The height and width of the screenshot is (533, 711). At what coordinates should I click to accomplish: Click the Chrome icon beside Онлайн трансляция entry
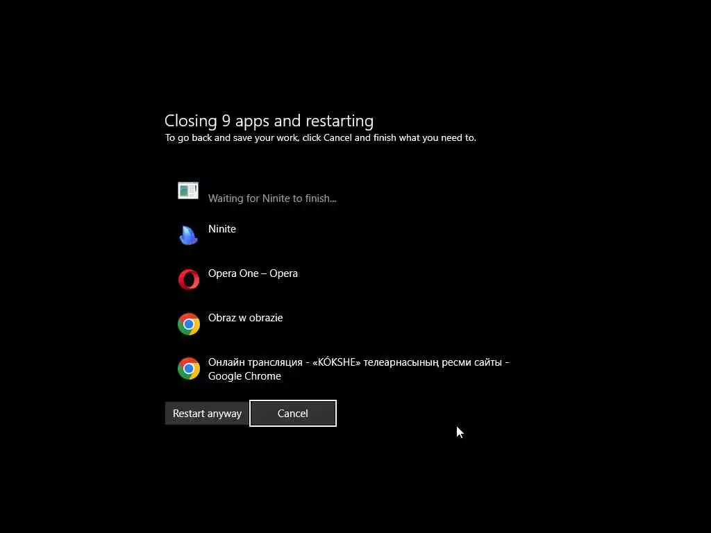[x=189, y=369]
